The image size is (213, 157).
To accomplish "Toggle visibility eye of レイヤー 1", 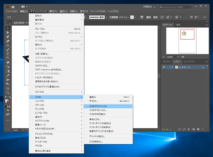I will [164, 67].
